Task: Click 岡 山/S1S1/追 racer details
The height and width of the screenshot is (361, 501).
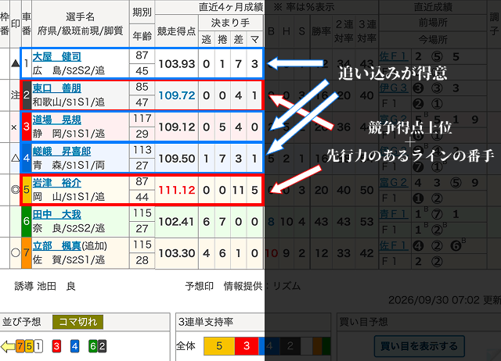Action: coord(69,197)
